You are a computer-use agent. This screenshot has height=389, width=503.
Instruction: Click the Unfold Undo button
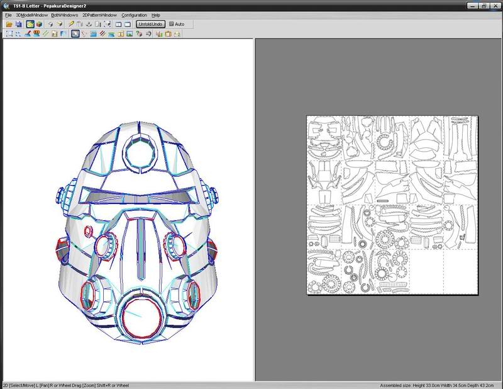coord(150,24)
